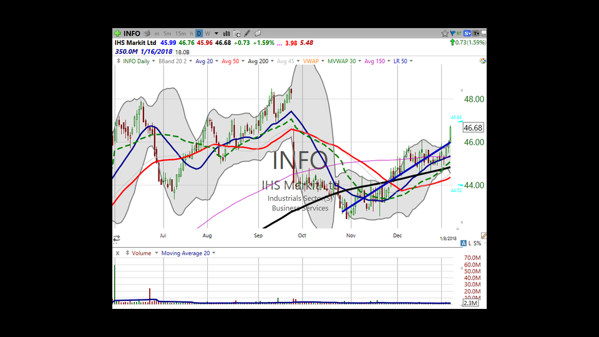Click the 48.00 price axis label
Screen dimensions: 599x337
coord(474,99)
